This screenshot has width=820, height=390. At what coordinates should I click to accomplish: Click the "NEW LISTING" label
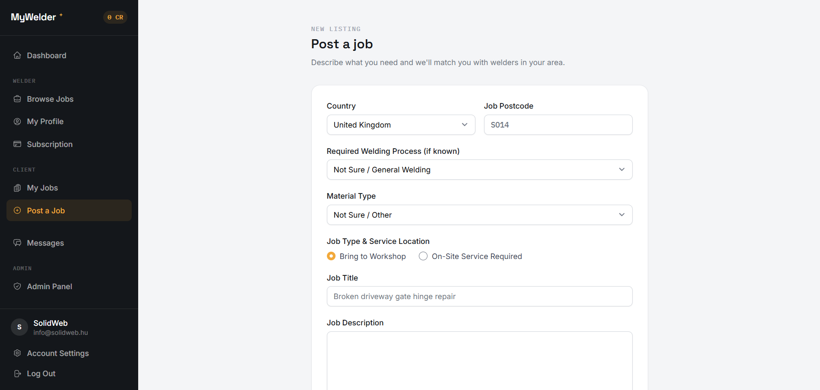coord(336,29)
